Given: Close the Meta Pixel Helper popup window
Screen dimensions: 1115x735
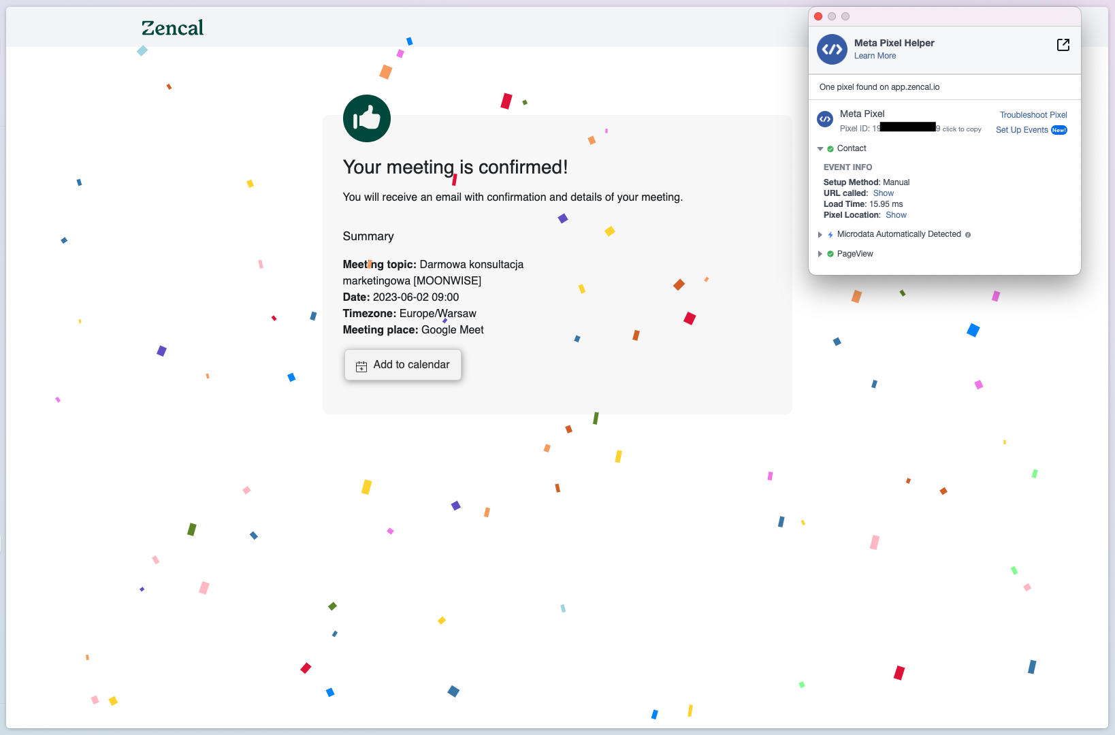Looking at the screenshot, I should 818,16.
